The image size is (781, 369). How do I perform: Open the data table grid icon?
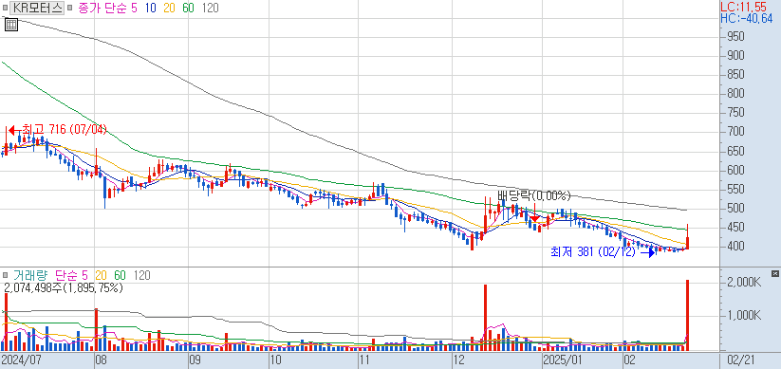[11, 25]
